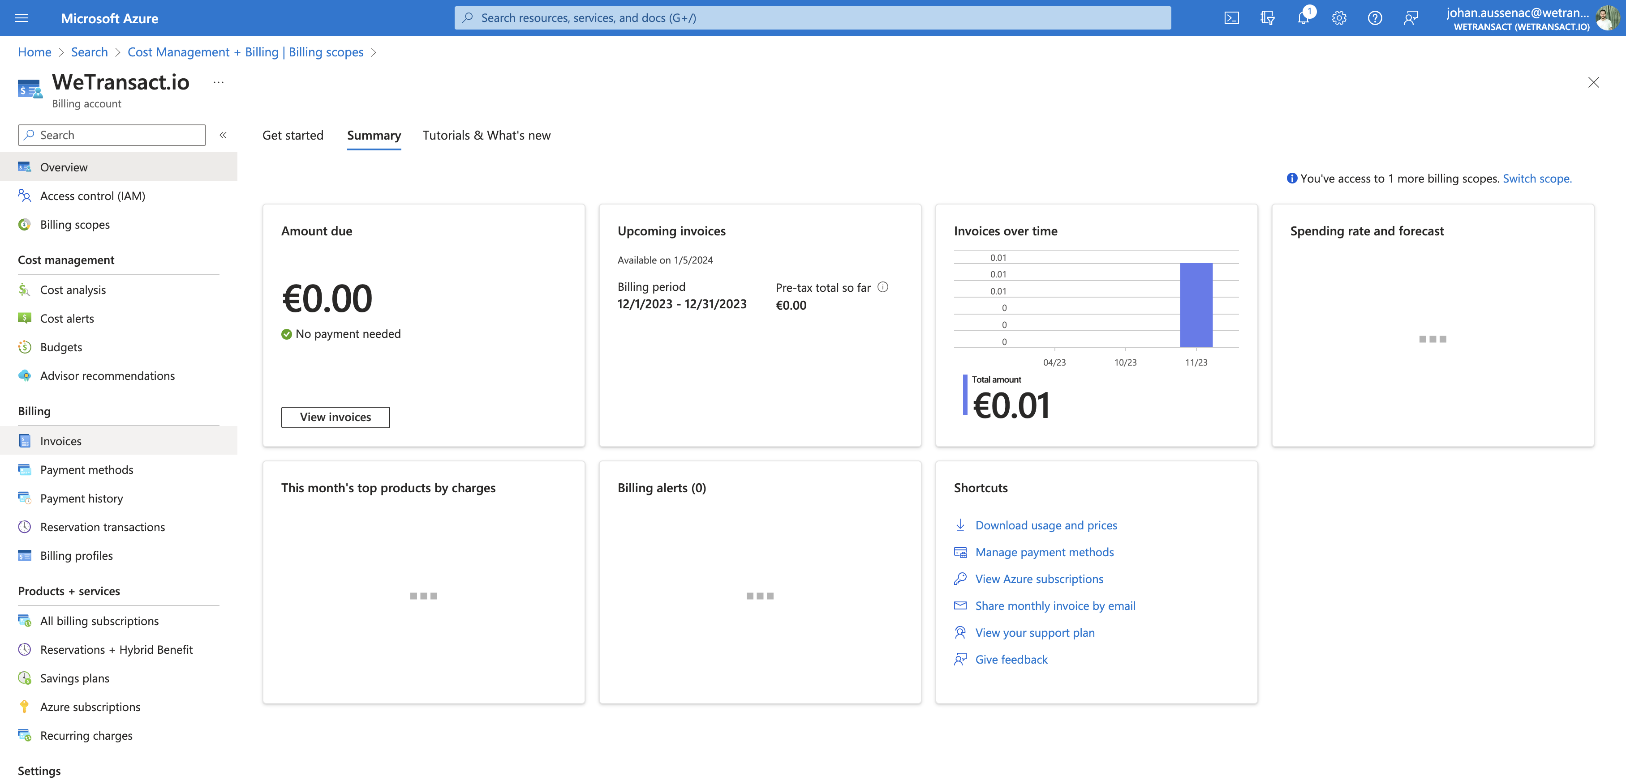Image resolution: width=1626 pixels, height=784 pixels.
Task: Open Payment methods
Action: tap(119, 469)
